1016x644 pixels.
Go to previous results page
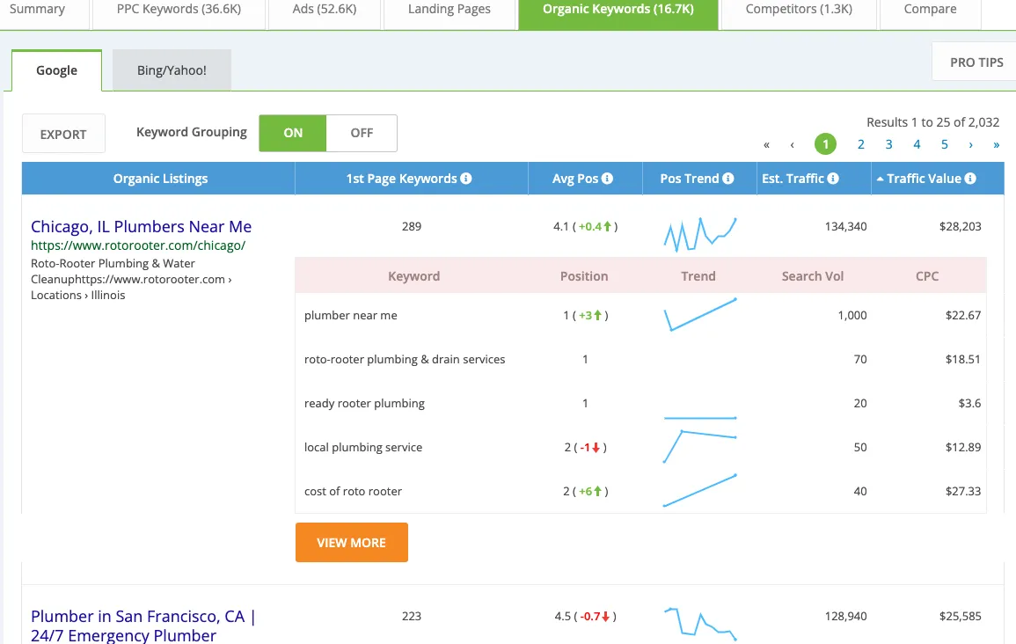point(792,144)
